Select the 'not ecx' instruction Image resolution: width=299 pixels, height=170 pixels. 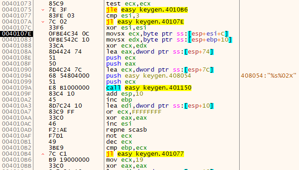click(119, 136)
